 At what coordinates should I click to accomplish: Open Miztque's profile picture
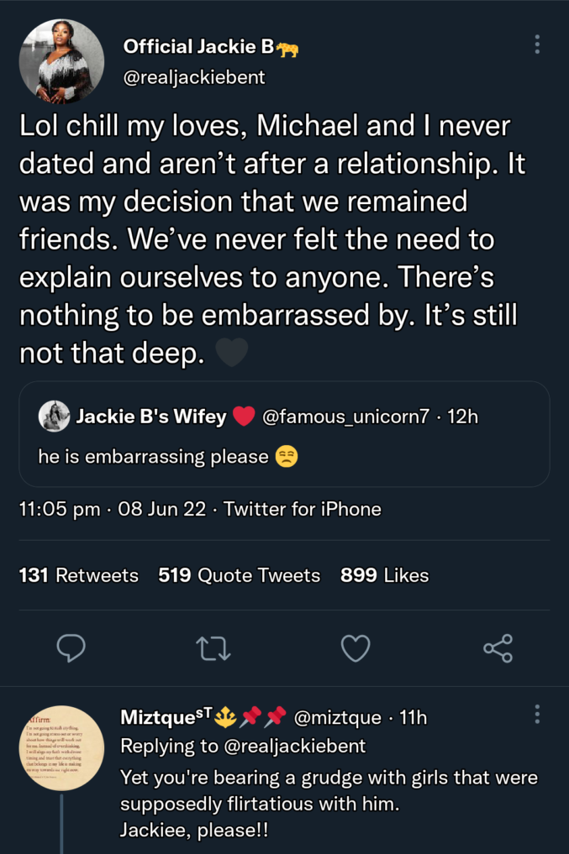[x=61, y=748]
